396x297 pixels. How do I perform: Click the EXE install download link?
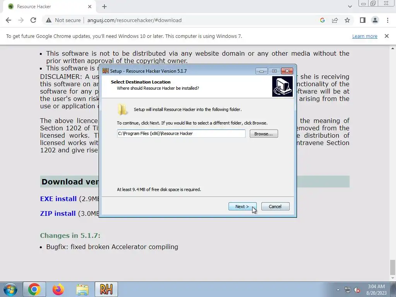point(58,199)
